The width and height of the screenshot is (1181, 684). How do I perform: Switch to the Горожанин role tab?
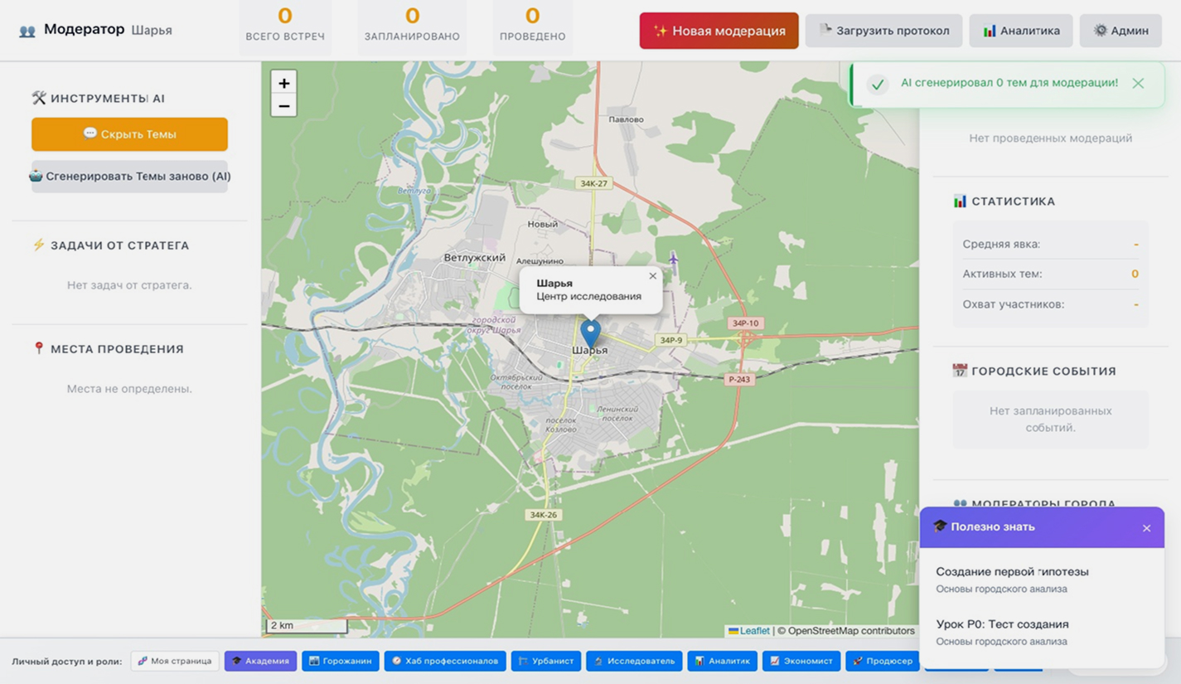click(340, 661)
